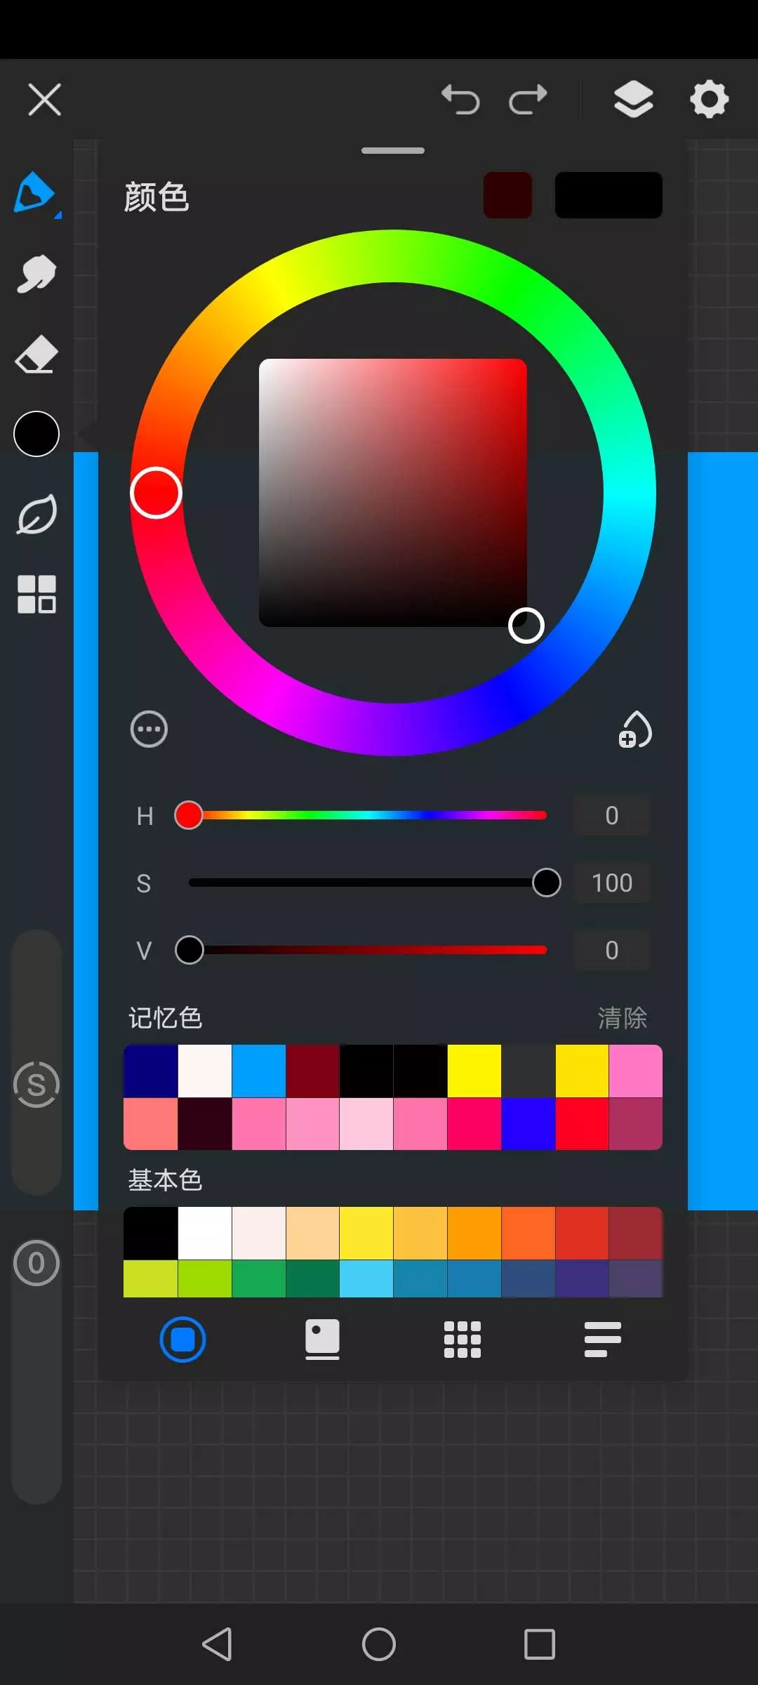Select the brush pen tool
The width and height of the screenshot is (758, 1685).
[35, 193]
